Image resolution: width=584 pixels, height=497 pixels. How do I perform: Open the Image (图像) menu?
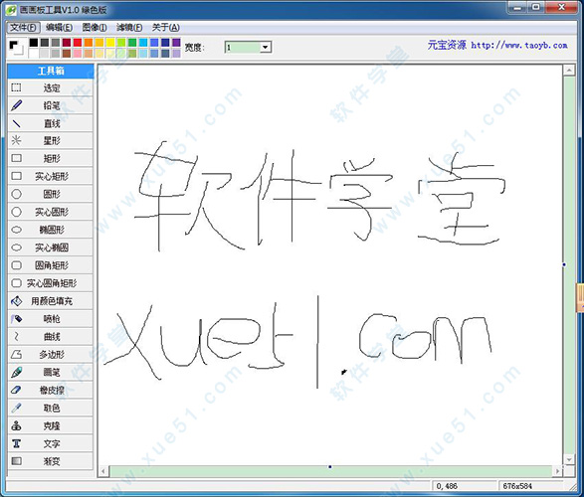tap(95, 28)
